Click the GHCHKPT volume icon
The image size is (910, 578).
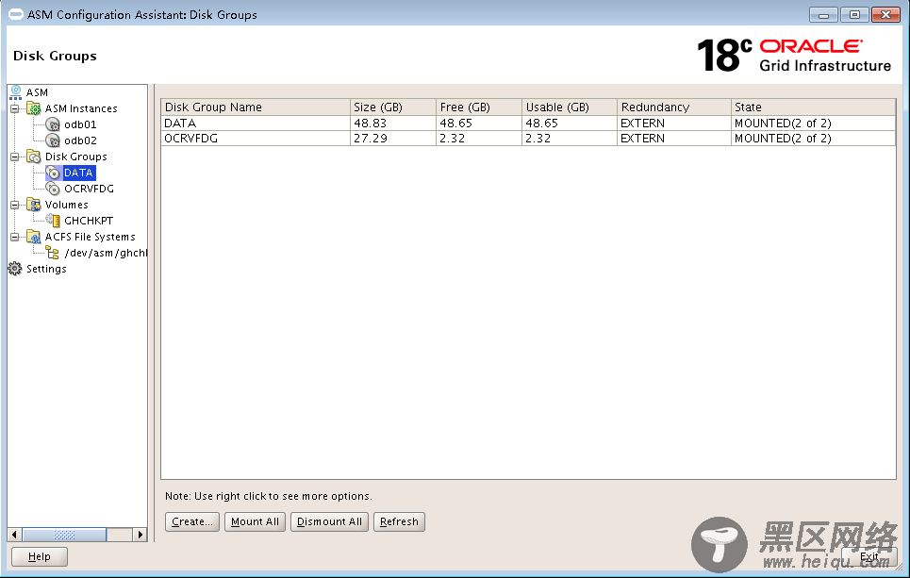pyautogui.click(x=53, y=221)
